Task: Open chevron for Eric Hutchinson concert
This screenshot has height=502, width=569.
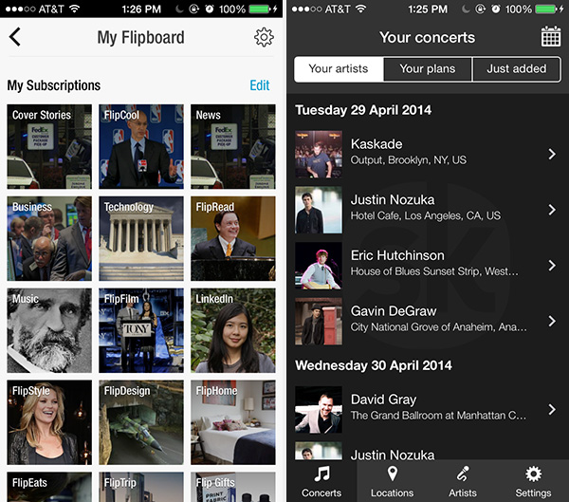Action: 552,265
